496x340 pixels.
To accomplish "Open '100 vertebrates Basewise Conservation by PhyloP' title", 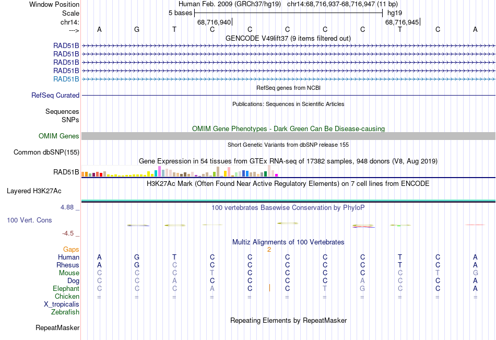I will coord(288,208).
